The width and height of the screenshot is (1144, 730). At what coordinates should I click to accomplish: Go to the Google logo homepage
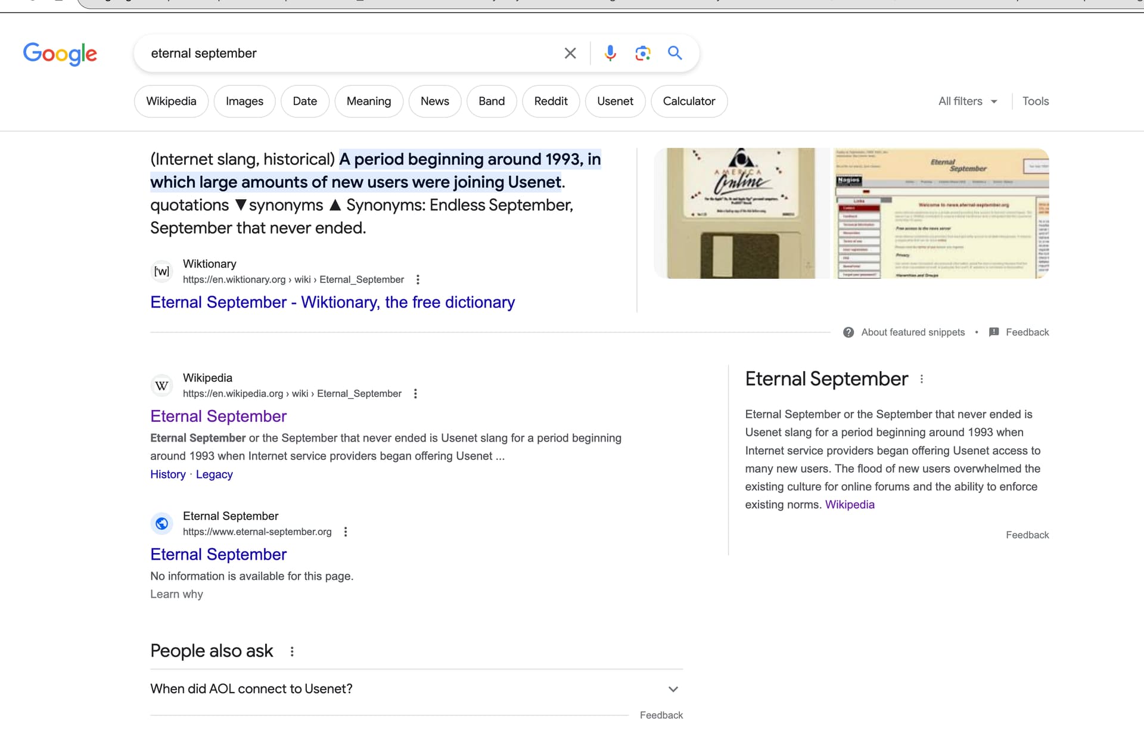coord(60,54)
